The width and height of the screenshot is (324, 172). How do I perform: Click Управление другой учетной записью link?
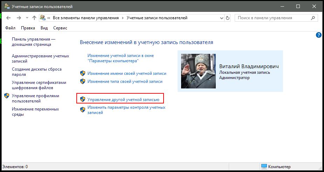coord(123,100)
